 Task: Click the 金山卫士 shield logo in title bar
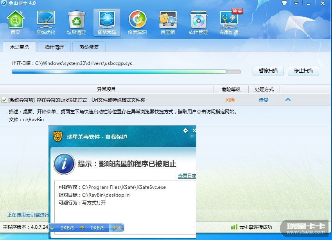[4, 3]
